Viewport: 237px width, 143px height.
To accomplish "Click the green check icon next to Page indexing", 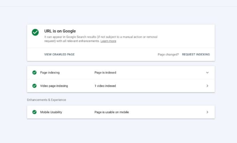I will (x=35, y=73).
